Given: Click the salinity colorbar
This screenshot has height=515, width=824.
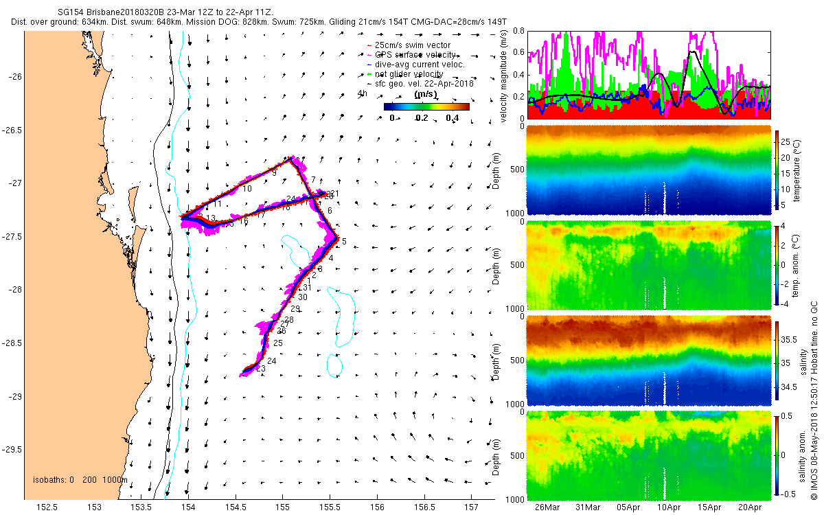Looking at the screenshot, I should pos(777,360).
